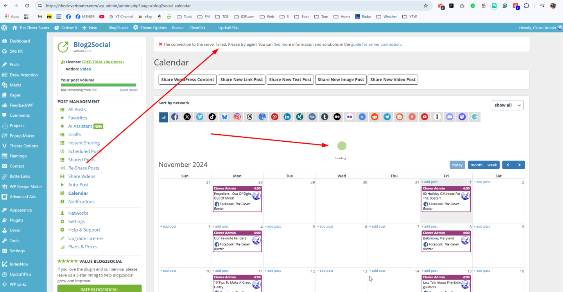Open FREE-TRIAL (Business) license link
Viewport: 563px width, 292px height.
click(x=103, y=62)
